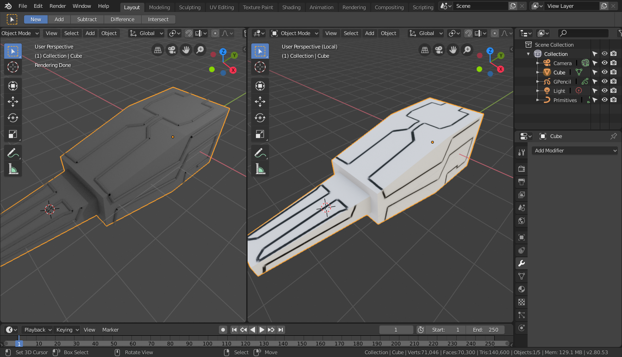Select the Measure tool in left viewport
The width and height of the screenshot is (622, 357).
click(x=13, y=169)
